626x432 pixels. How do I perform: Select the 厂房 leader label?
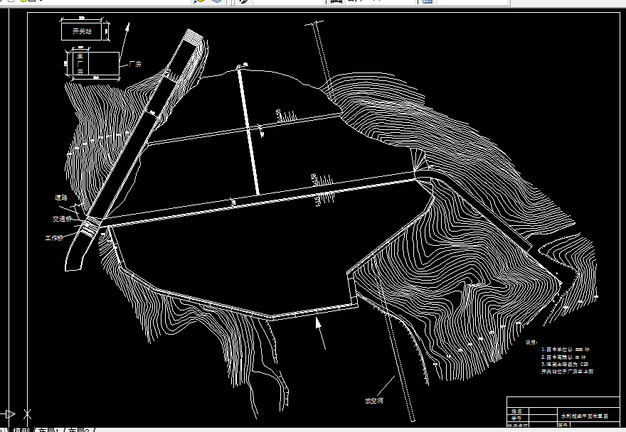coord(135,64)
